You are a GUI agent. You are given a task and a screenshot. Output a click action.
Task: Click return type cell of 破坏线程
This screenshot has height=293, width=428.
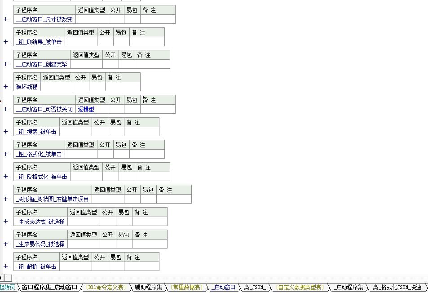(57, 87)
